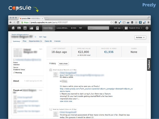Viewport: 159px width, 119px height.
Task: Open the settings gear in Capsule navbar
Action: (147, 28)
